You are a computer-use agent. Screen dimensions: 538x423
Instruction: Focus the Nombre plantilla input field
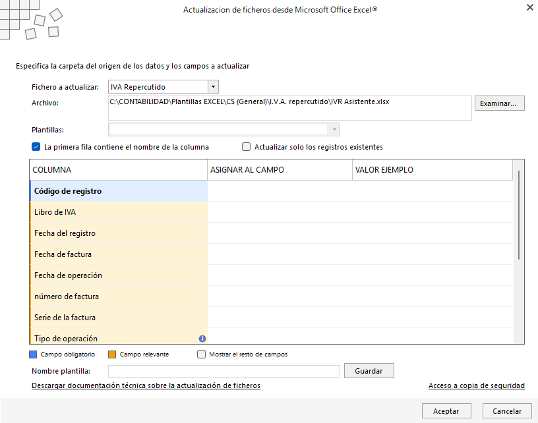click(224, 371)
